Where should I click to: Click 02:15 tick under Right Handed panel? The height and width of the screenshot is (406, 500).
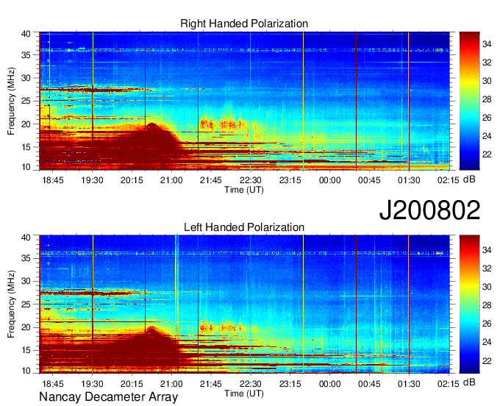(x=449, y=180)
